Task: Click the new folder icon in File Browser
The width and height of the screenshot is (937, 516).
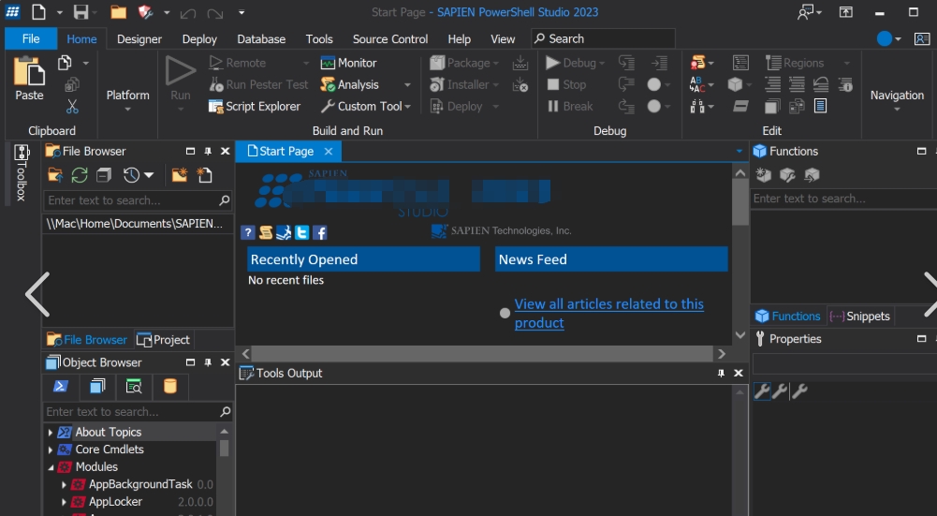Action: [x=180, y=175]
